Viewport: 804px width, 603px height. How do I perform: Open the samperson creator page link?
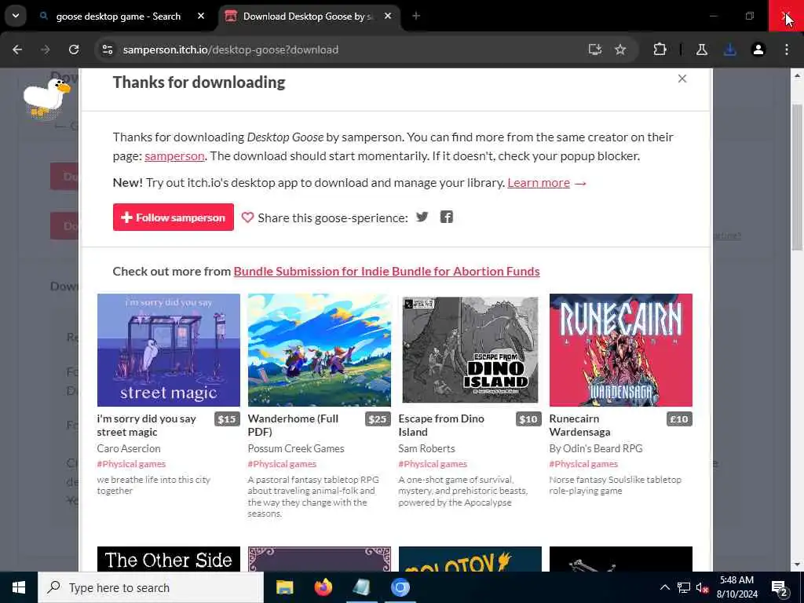[x=174, y=156]
